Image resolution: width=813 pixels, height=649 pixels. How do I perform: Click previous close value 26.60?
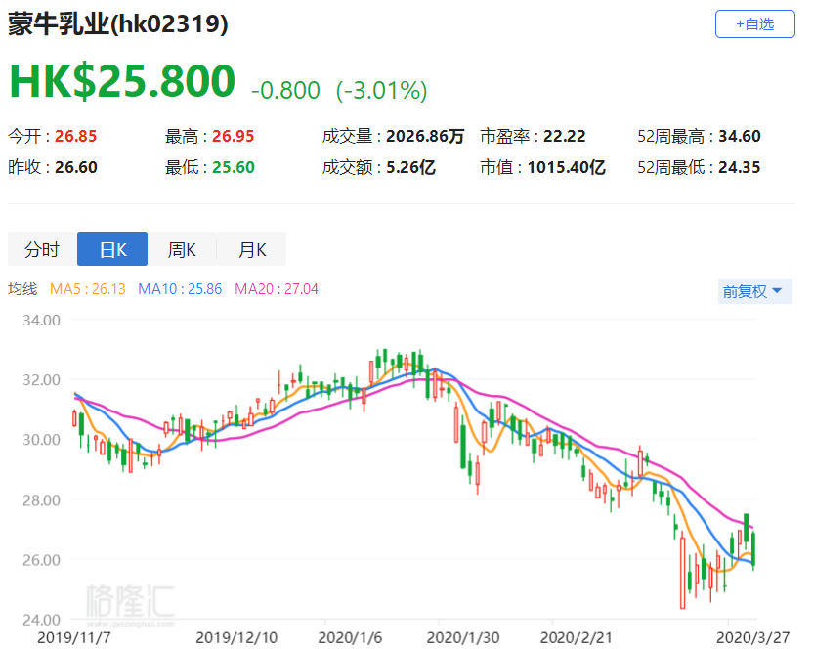[75, 167]
